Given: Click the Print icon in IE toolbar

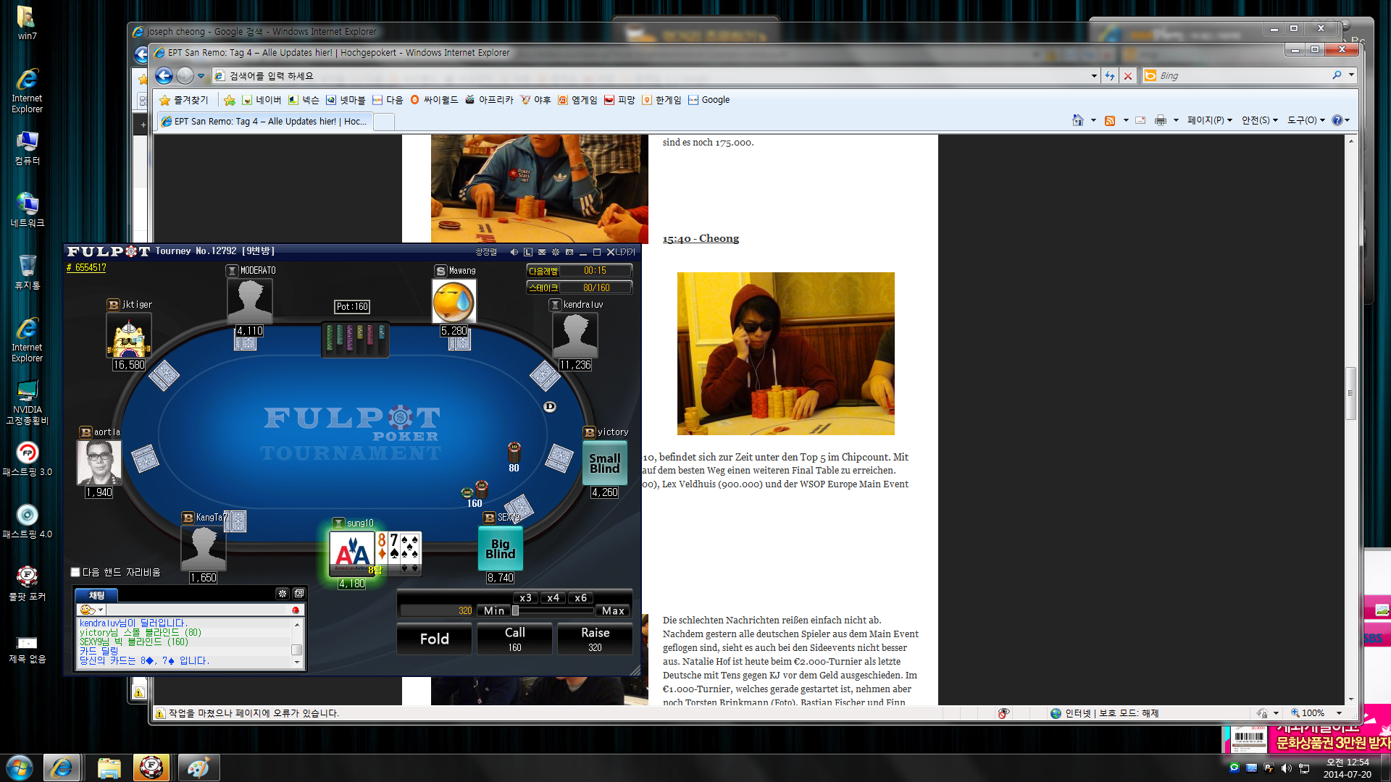Looking at the screenshot, I should click(x=1161, y=120).
